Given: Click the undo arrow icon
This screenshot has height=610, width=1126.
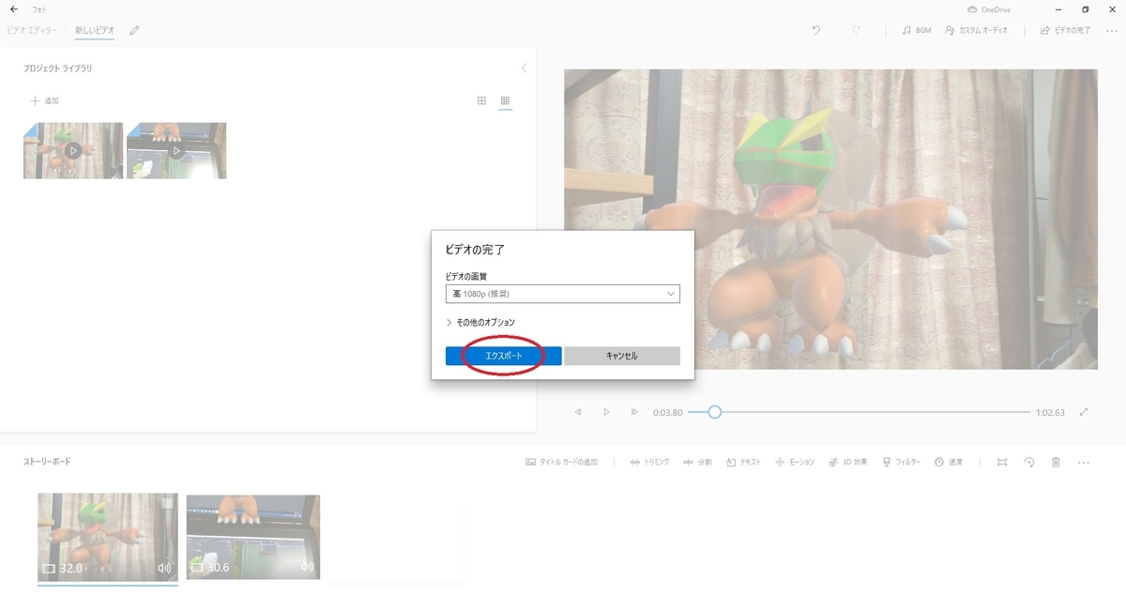Looking at the screenshot, I should [x=816, y=30].
